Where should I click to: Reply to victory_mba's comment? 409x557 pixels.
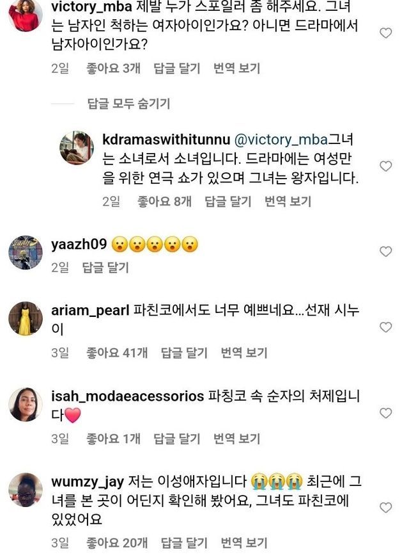[x=177, y=68]
